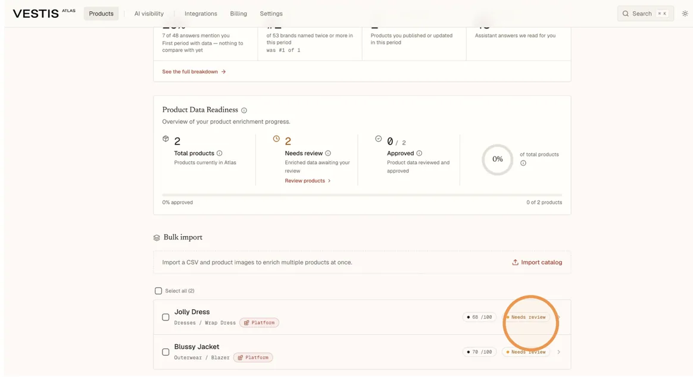Switch to the AI visibility tab

click(149, 14)
